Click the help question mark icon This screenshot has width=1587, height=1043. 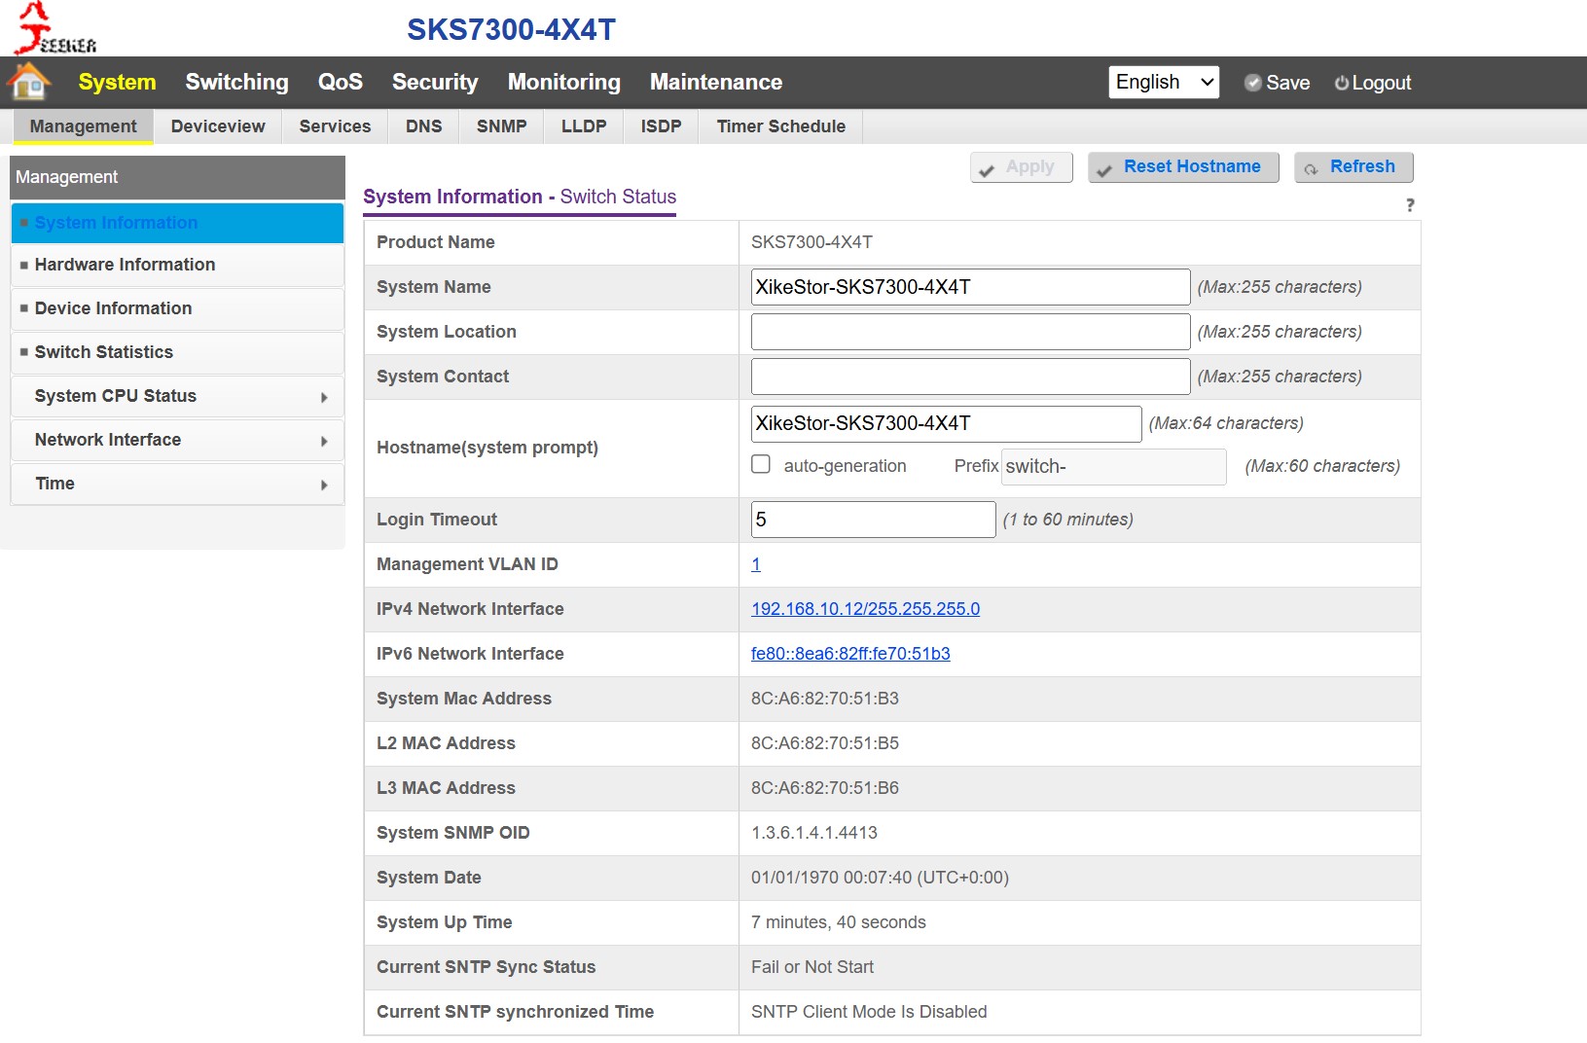pyautogui.click(x=1410, y=204)
